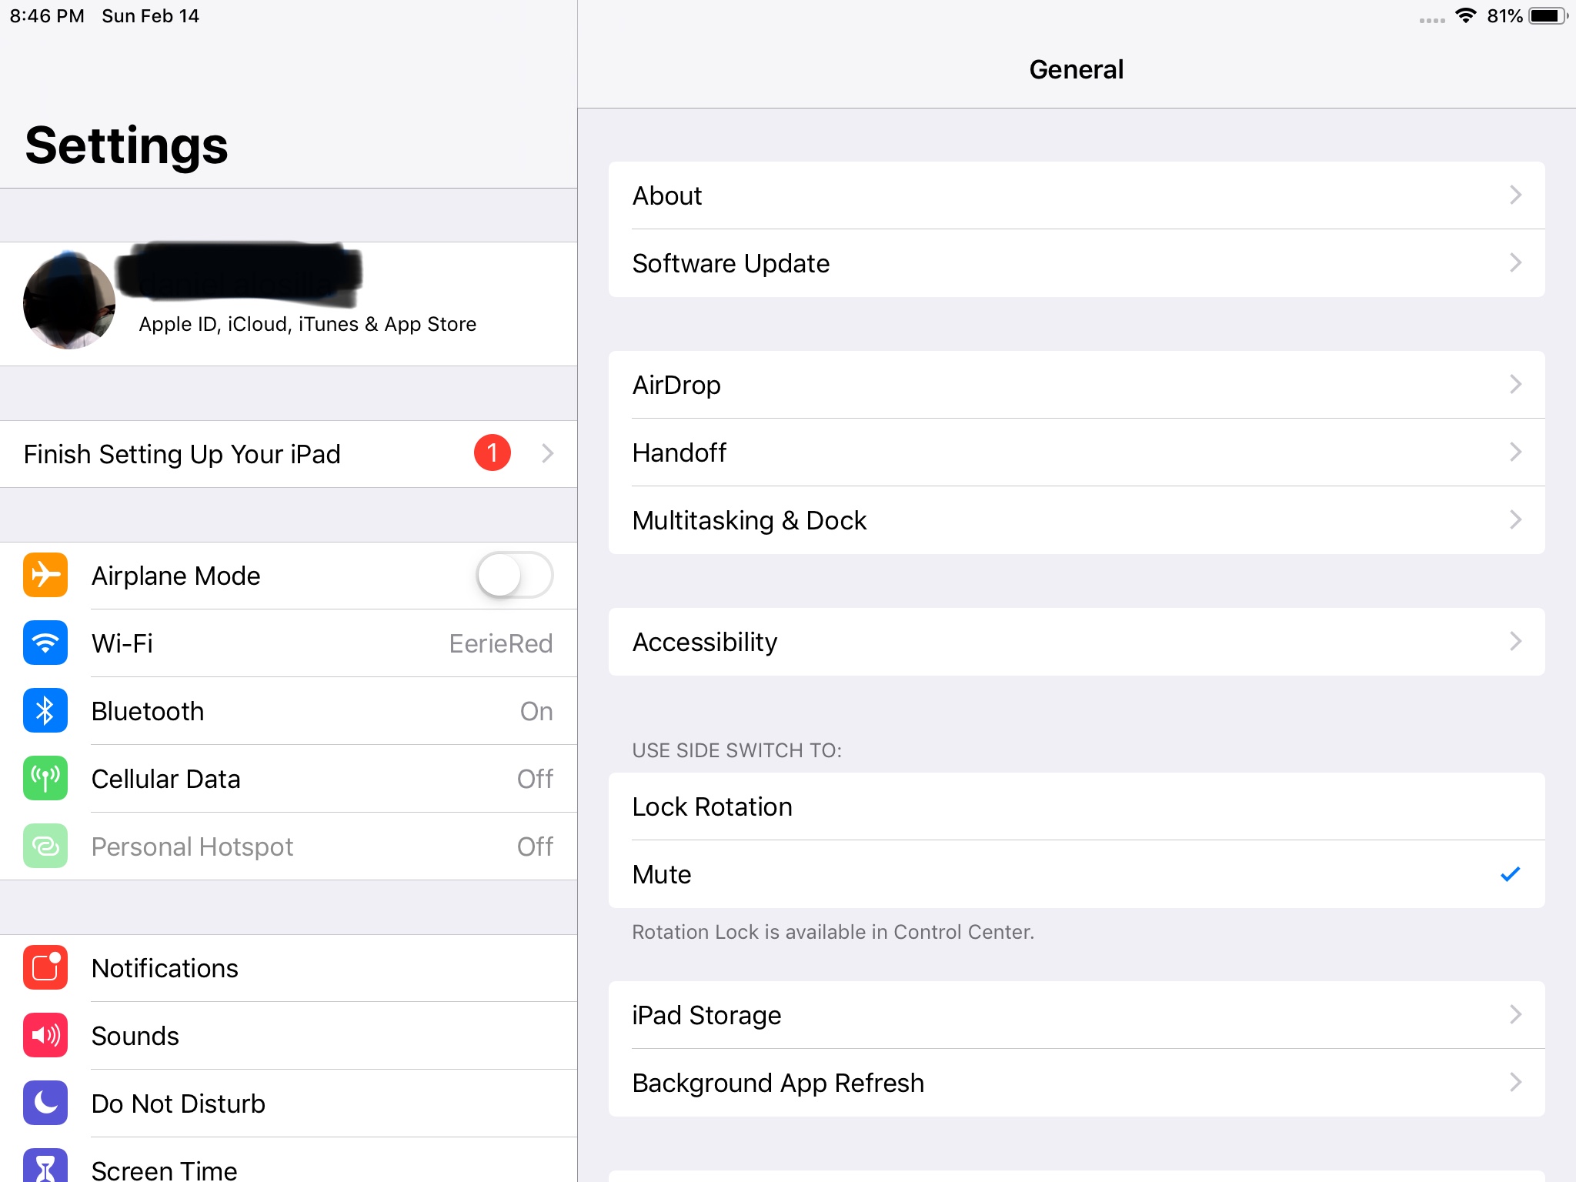This screenshot has width=1576, height=1182.
Task: Tap the Screen Time hourglass icon
Action: 45,1167
